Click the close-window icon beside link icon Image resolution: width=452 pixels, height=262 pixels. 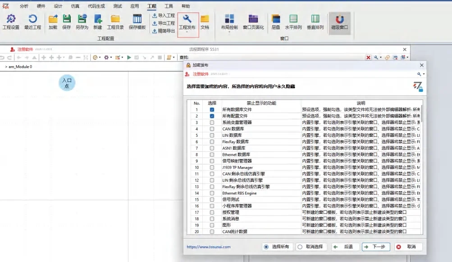[x=395, y=58]
